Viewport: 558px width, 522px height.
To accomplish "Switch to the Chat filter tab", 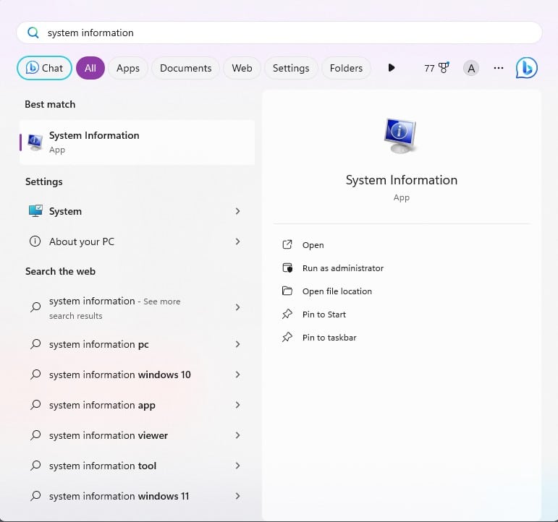I will click(44, 68).
